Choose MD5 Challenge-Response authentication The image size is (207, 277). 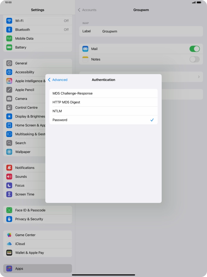coord(103,93)
